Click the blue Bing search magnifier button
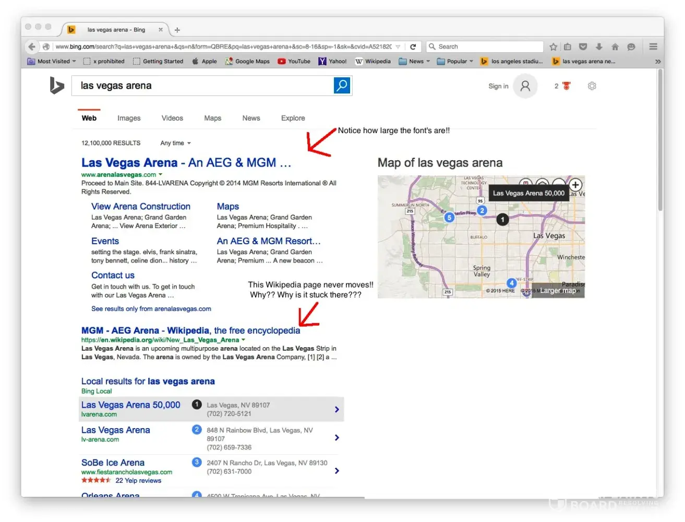 click(342, 86)
